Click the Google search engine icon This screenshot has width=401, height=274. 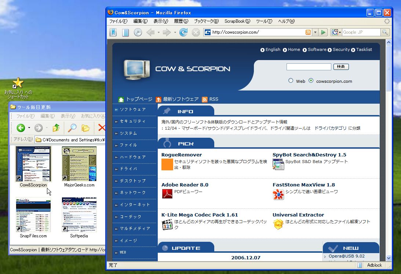click(335, 32)
